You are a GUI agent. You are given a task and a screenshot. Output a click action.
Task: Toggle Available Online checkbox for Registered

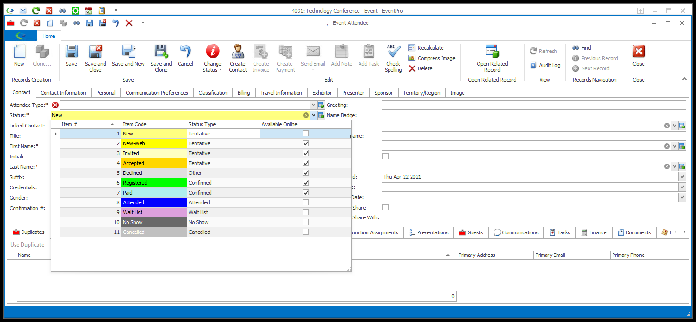point(306,183)
